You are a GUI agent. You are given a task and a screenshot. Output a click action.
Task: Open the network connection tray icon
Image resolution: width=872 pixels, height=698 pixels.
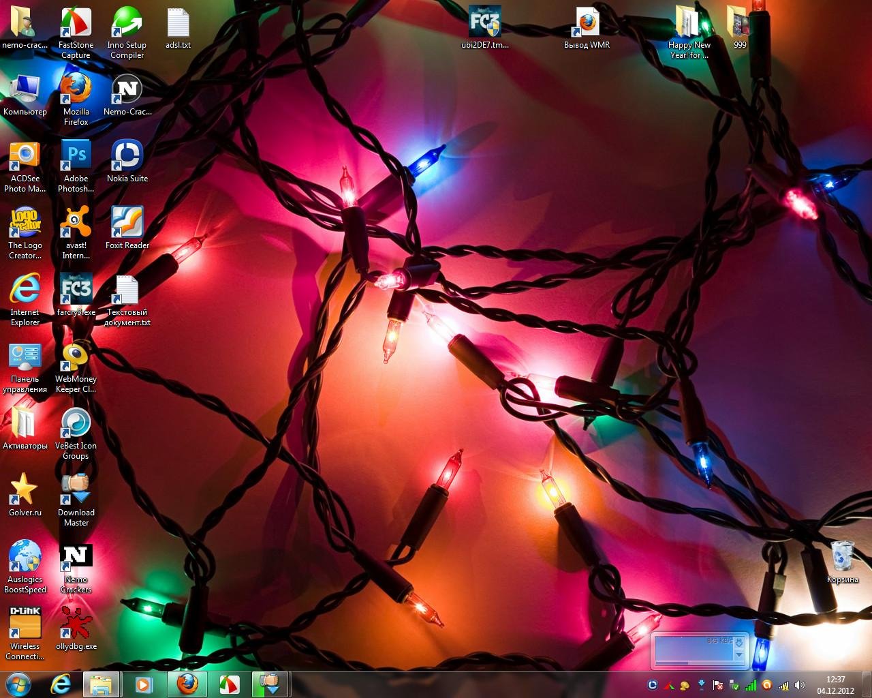pyautogui.click(x=783, y=685)
